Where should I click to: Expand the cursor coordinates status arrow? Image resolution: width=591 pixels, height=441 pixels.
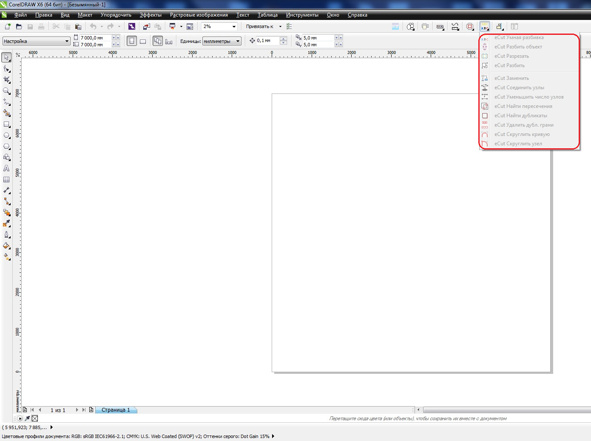click(x=51, y=427)
